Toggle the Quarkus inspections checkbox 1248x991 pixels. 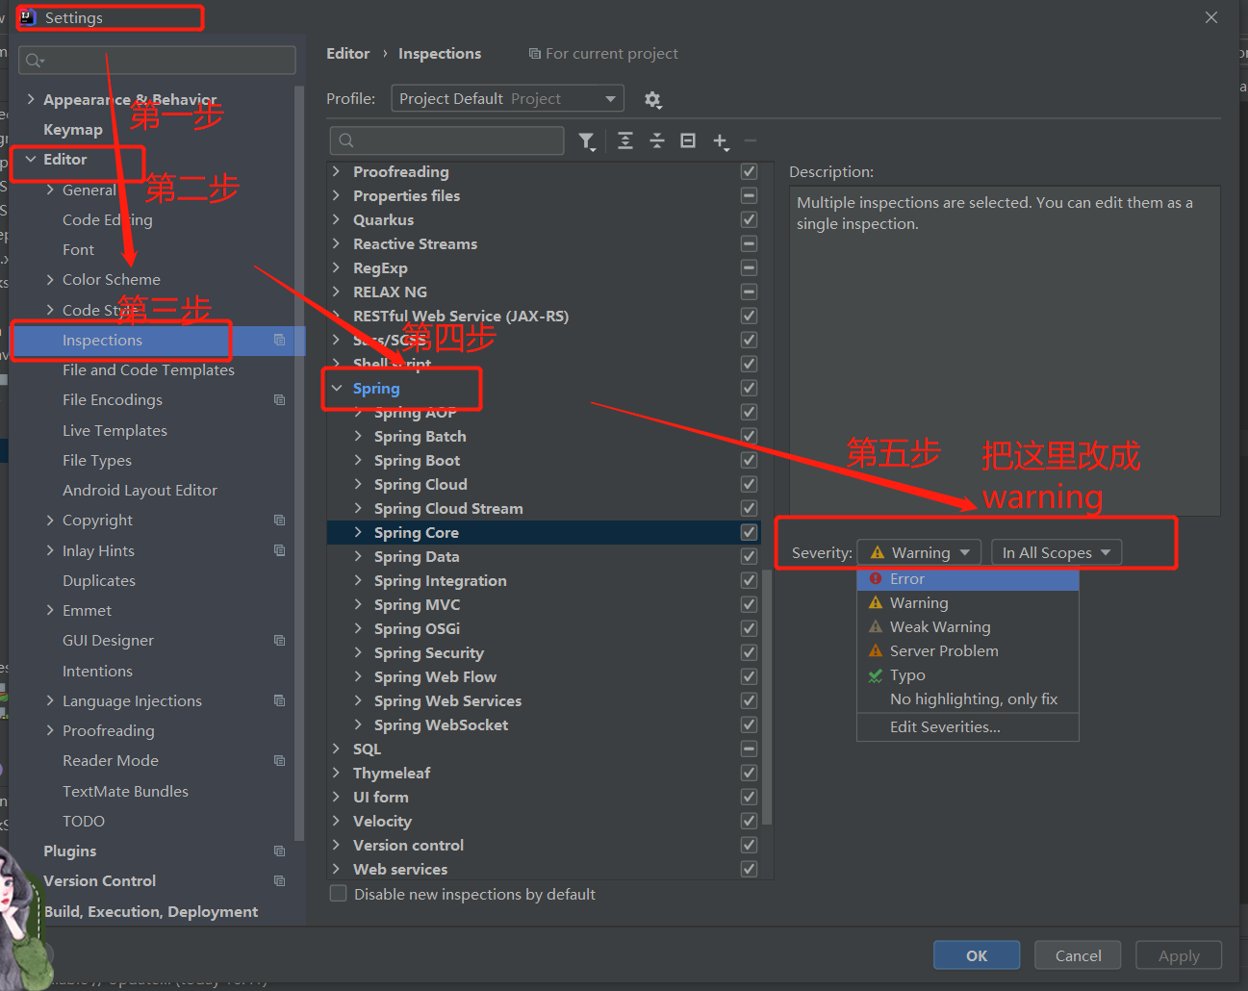tap(749, 219)
